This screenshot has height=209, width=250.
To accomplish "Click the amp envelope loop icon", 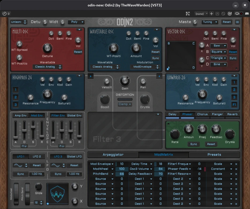I will point(24,146).
